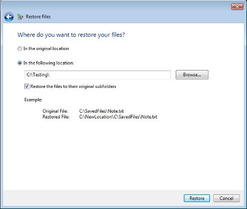This screenshot has height=209, width=247.
Task: Go back using the blue arrow button
Action: (9, 17)
